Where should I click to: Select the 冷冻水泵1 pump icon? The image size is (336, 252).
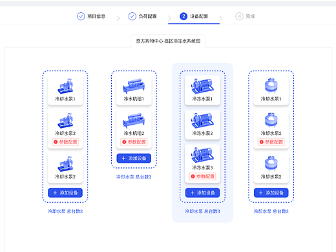click(202, 86)
